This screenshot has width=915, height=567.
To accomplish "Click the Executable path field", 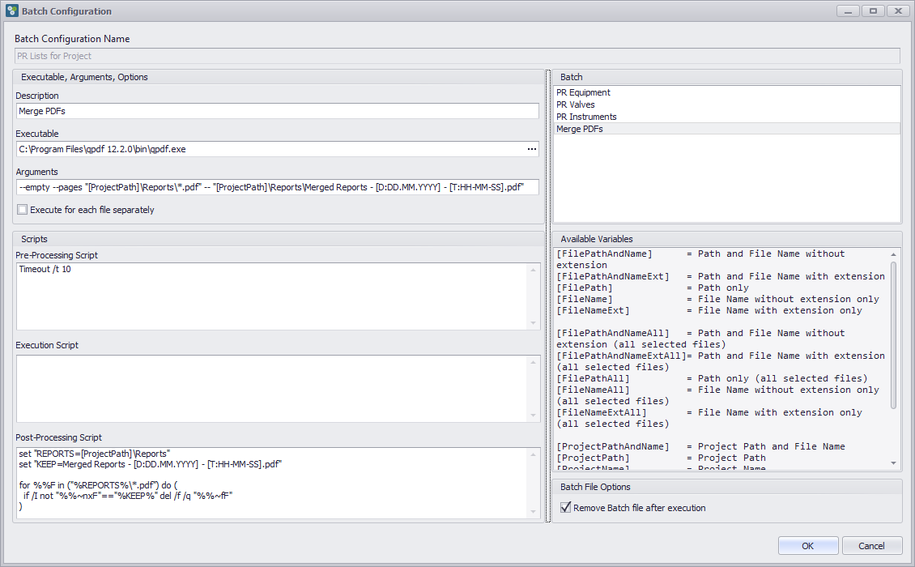I will pos(267,149).
